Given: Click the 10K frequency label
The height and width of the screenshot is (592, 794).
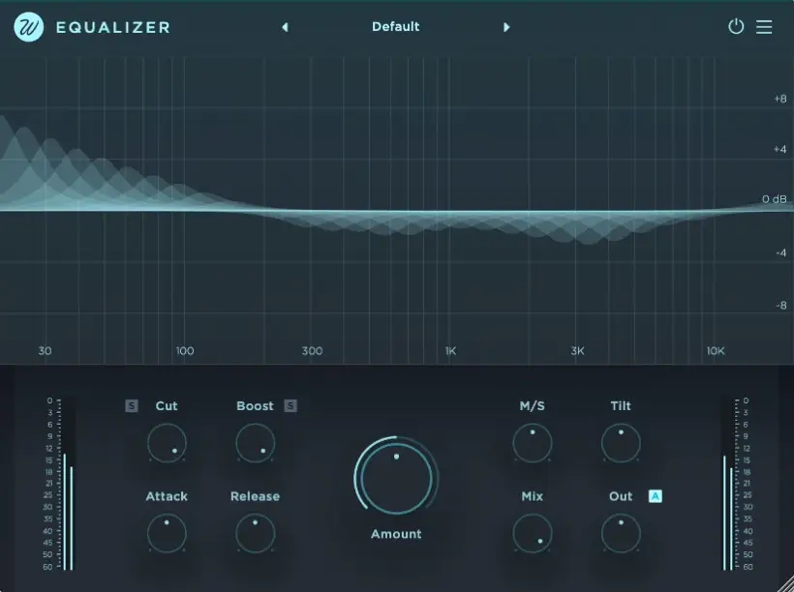Looking at the screenshot, I should pos(716,350).
